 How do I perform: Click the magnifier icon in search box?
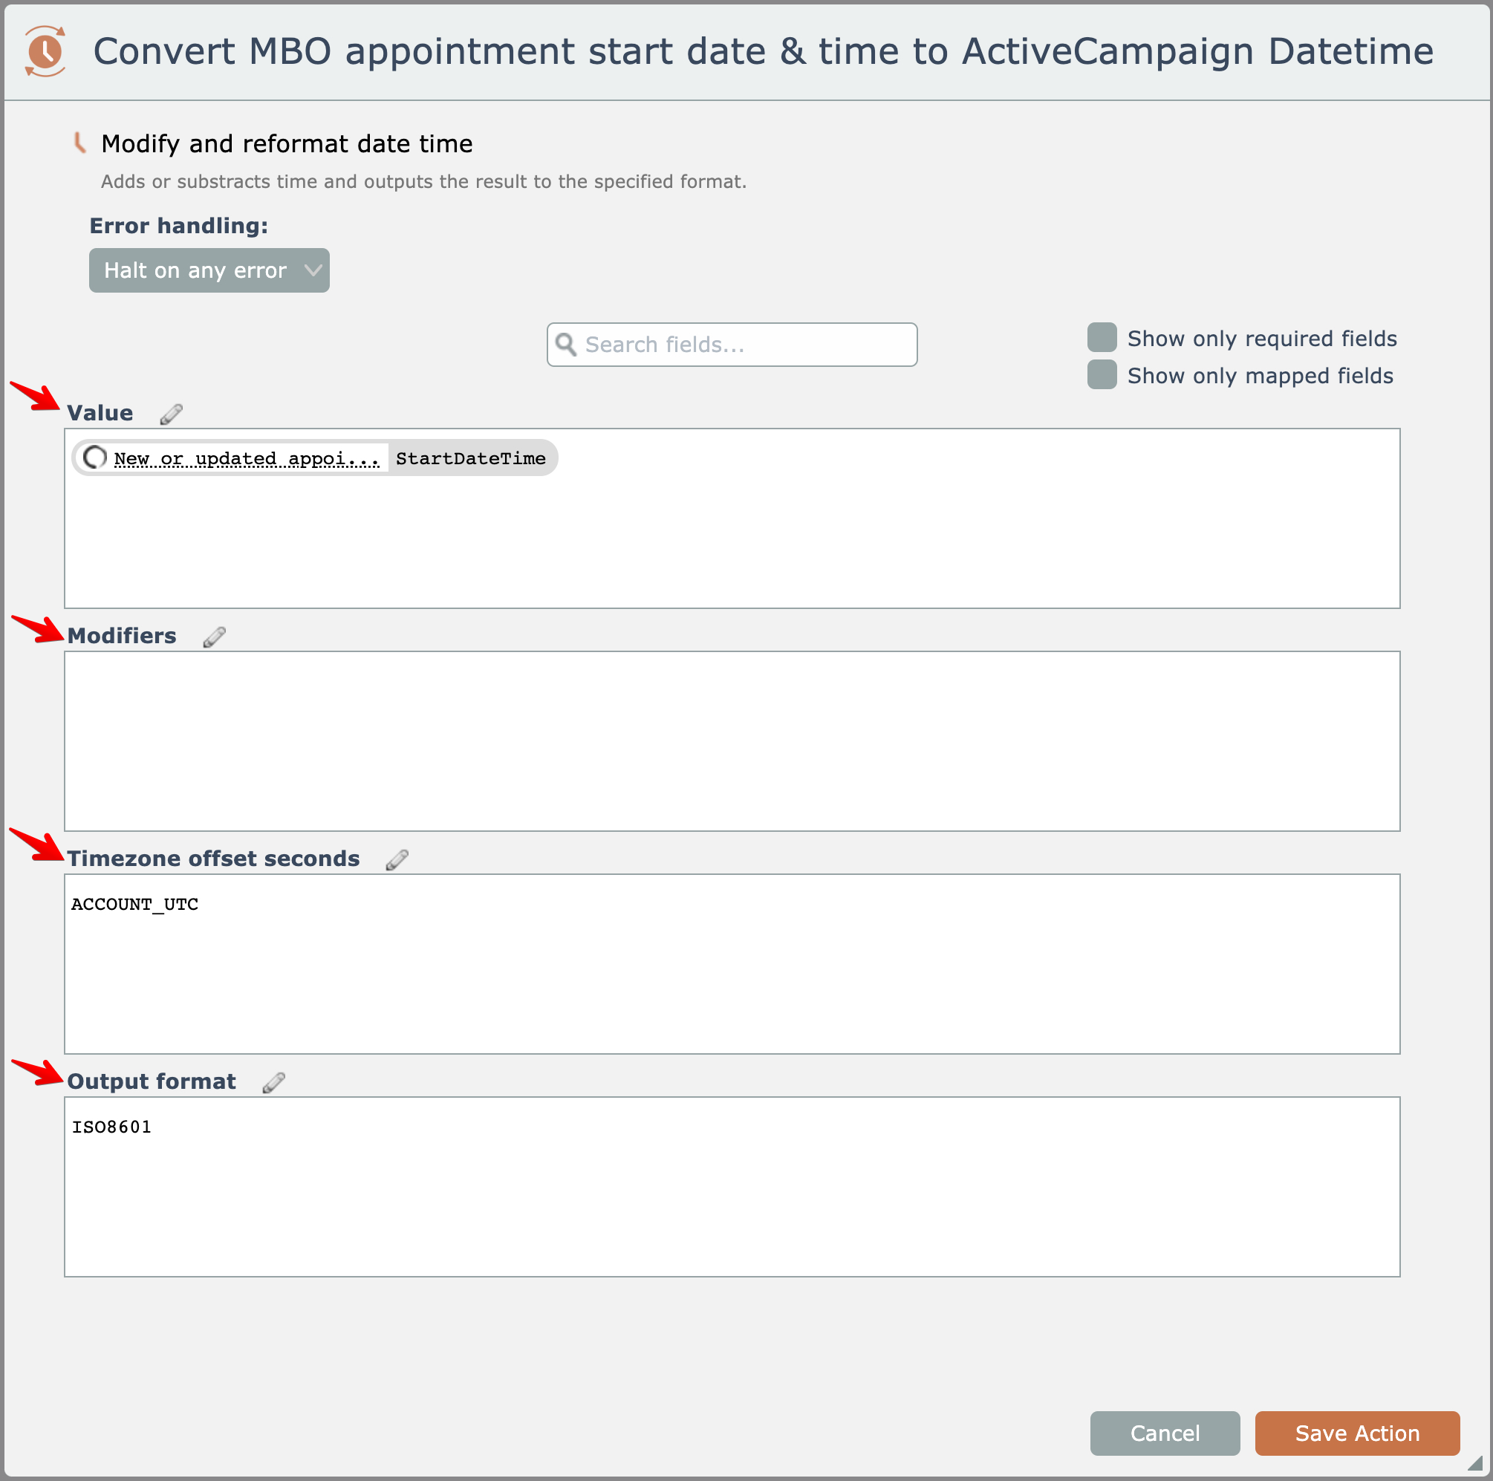tap(567, 345)
